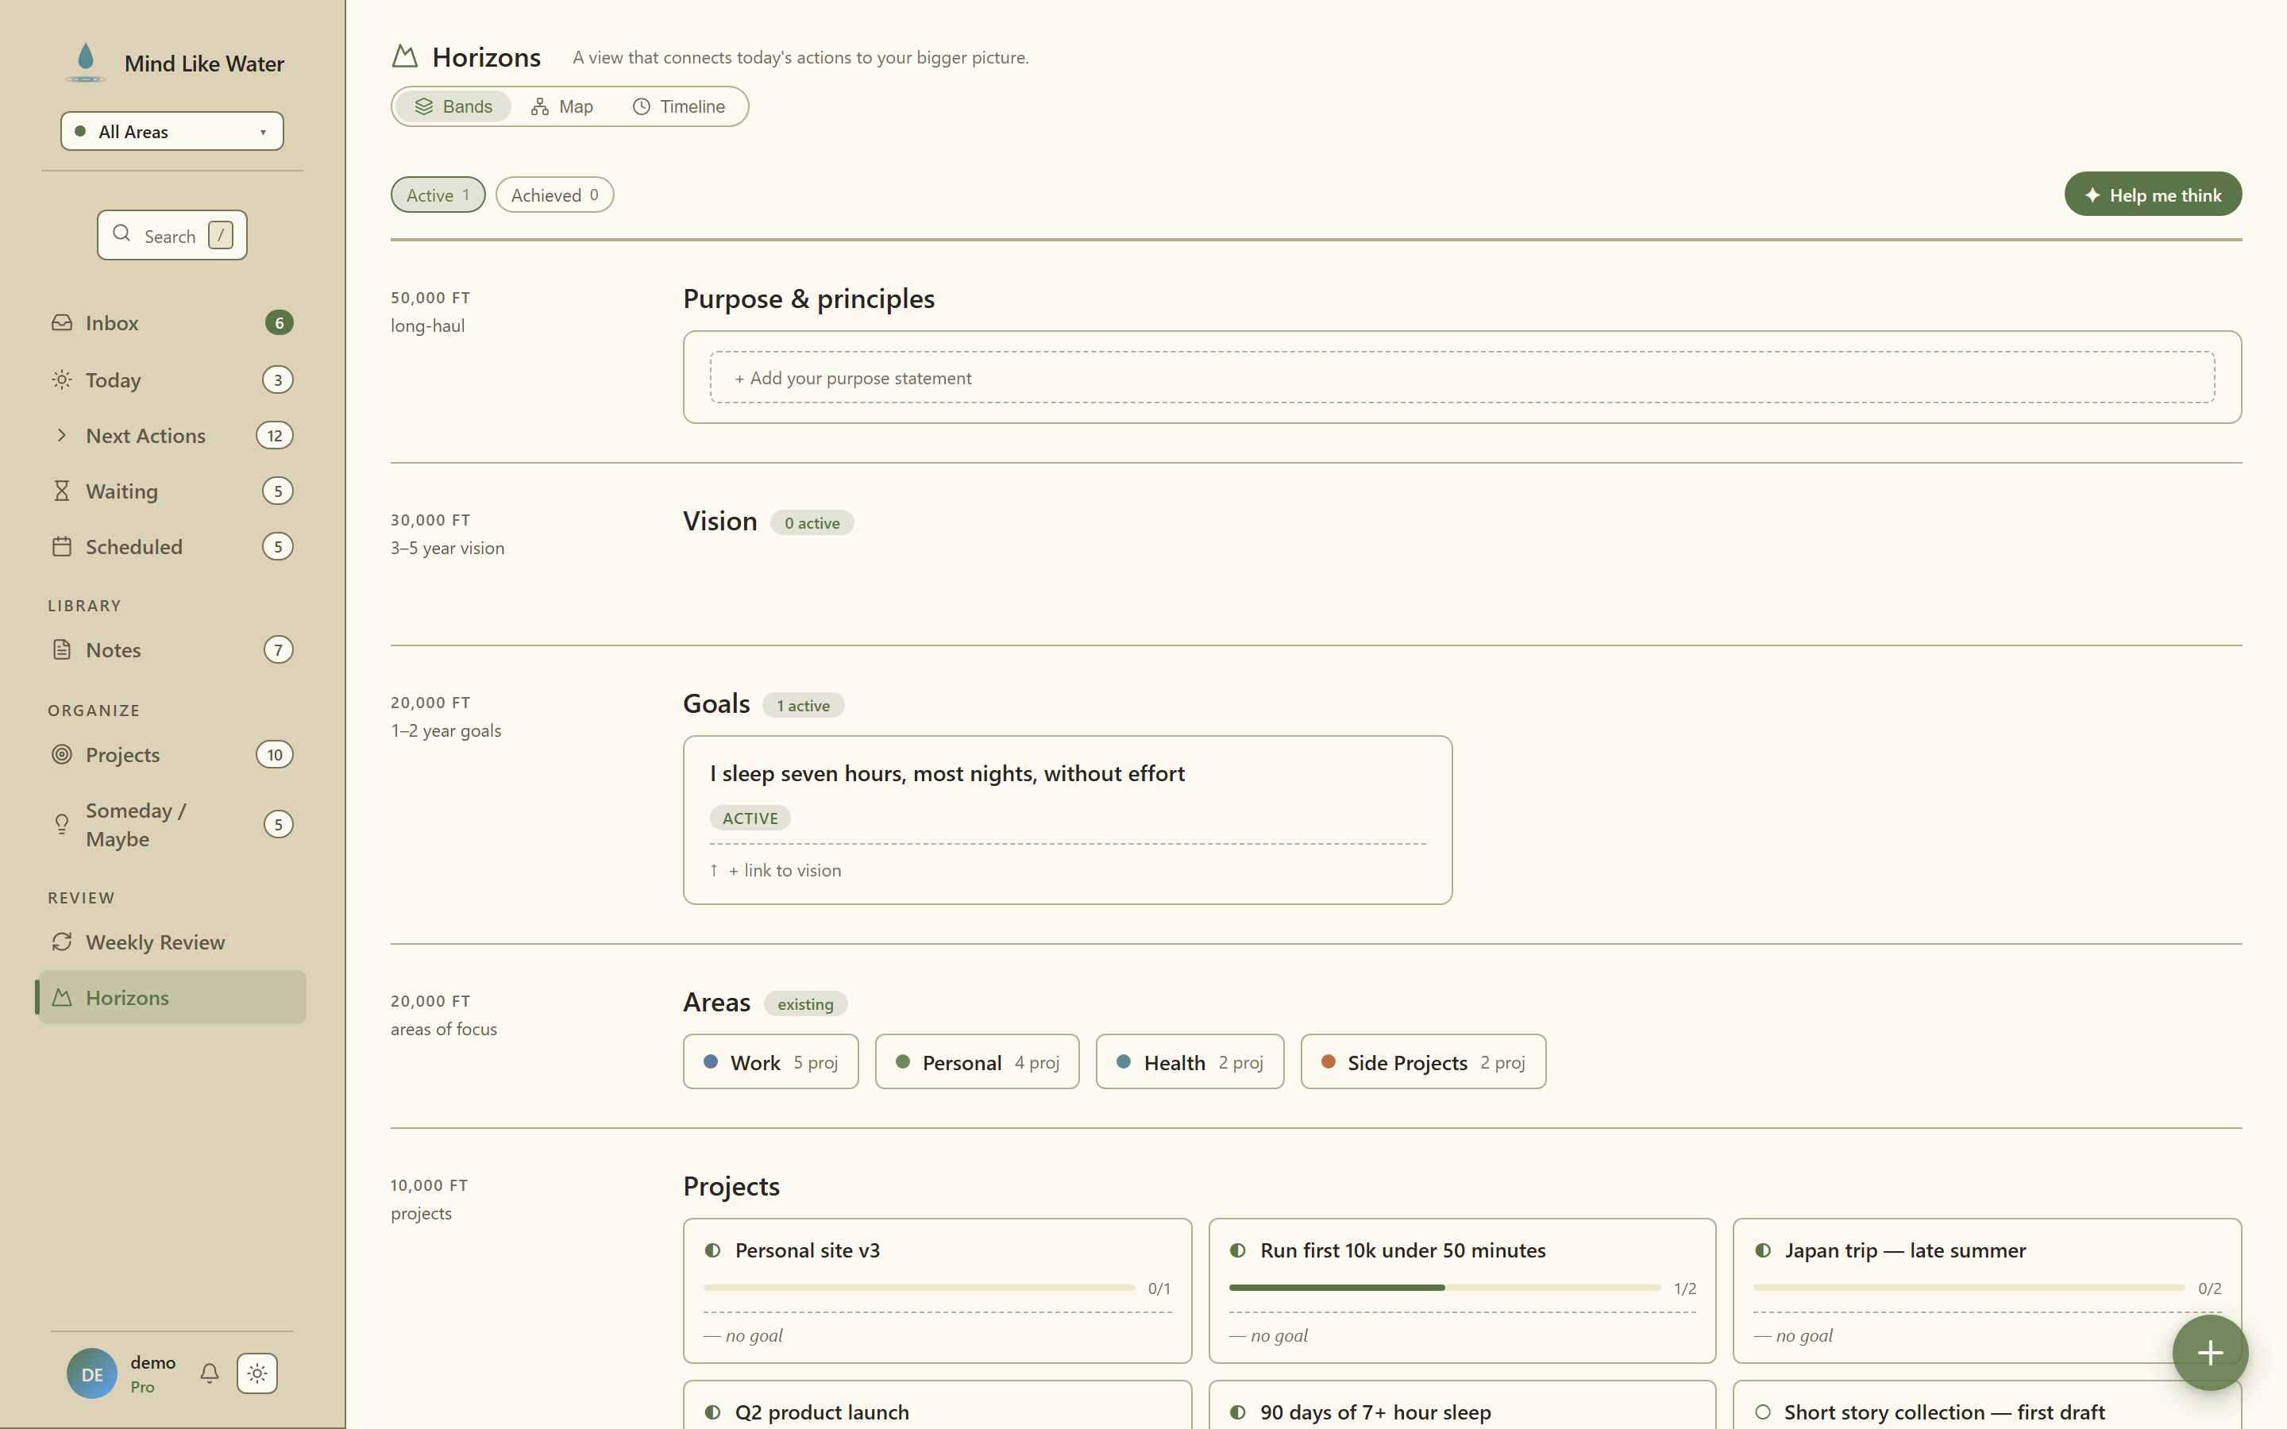Open the Health area chip

click(1190, 1061)
